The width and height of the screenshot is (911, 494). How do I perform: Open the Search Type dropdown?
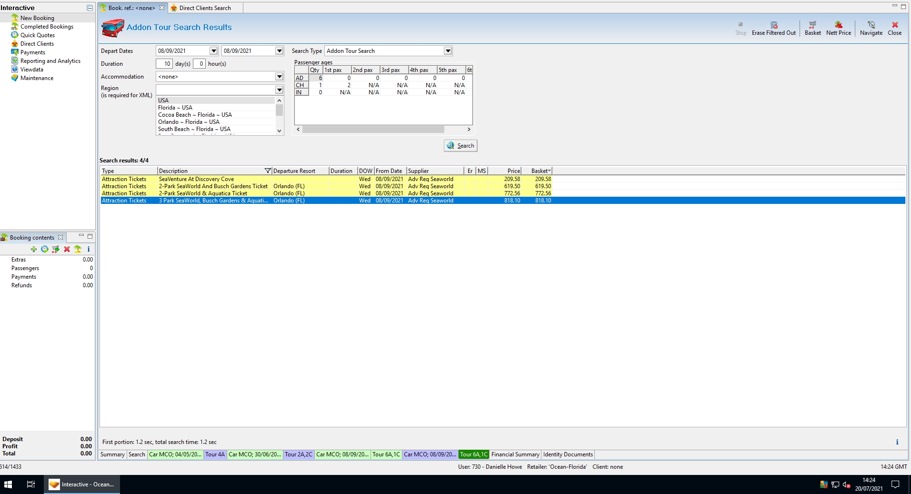pos(448,51)
